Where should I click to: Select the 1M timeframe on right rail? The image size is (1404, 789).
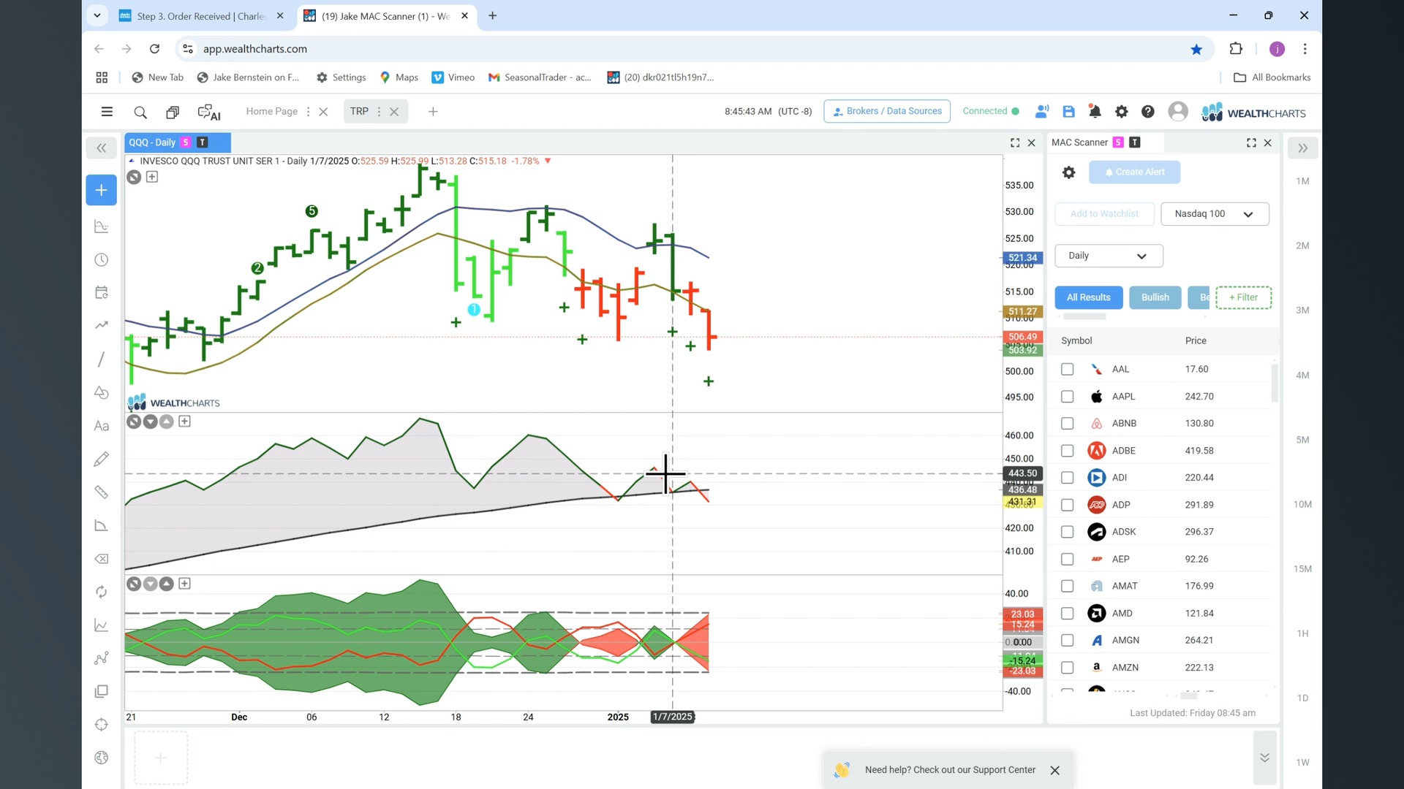(1302, 181)
